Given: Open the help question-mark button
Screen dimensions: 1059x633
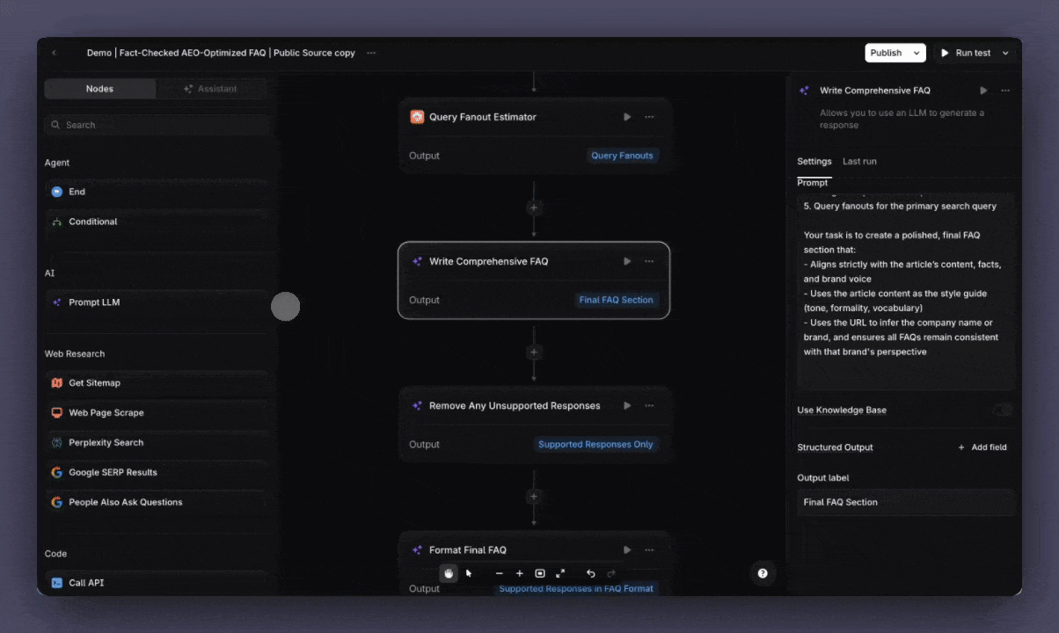Looking at the screenshot, I should click(763, 573).
